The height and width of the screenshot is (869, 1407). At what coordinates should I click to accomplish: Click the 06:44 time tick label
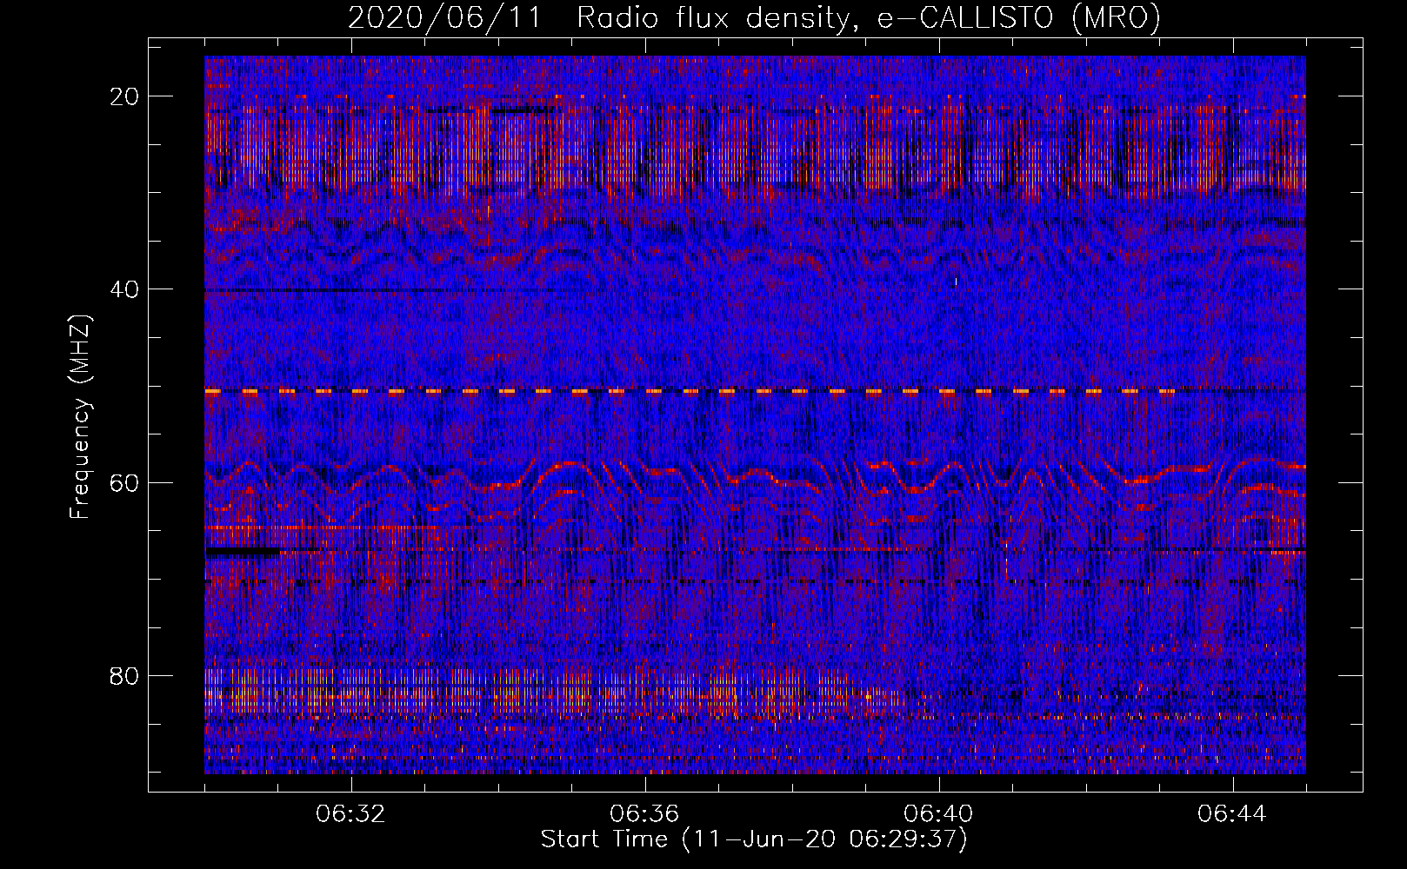pos(1232,814)
